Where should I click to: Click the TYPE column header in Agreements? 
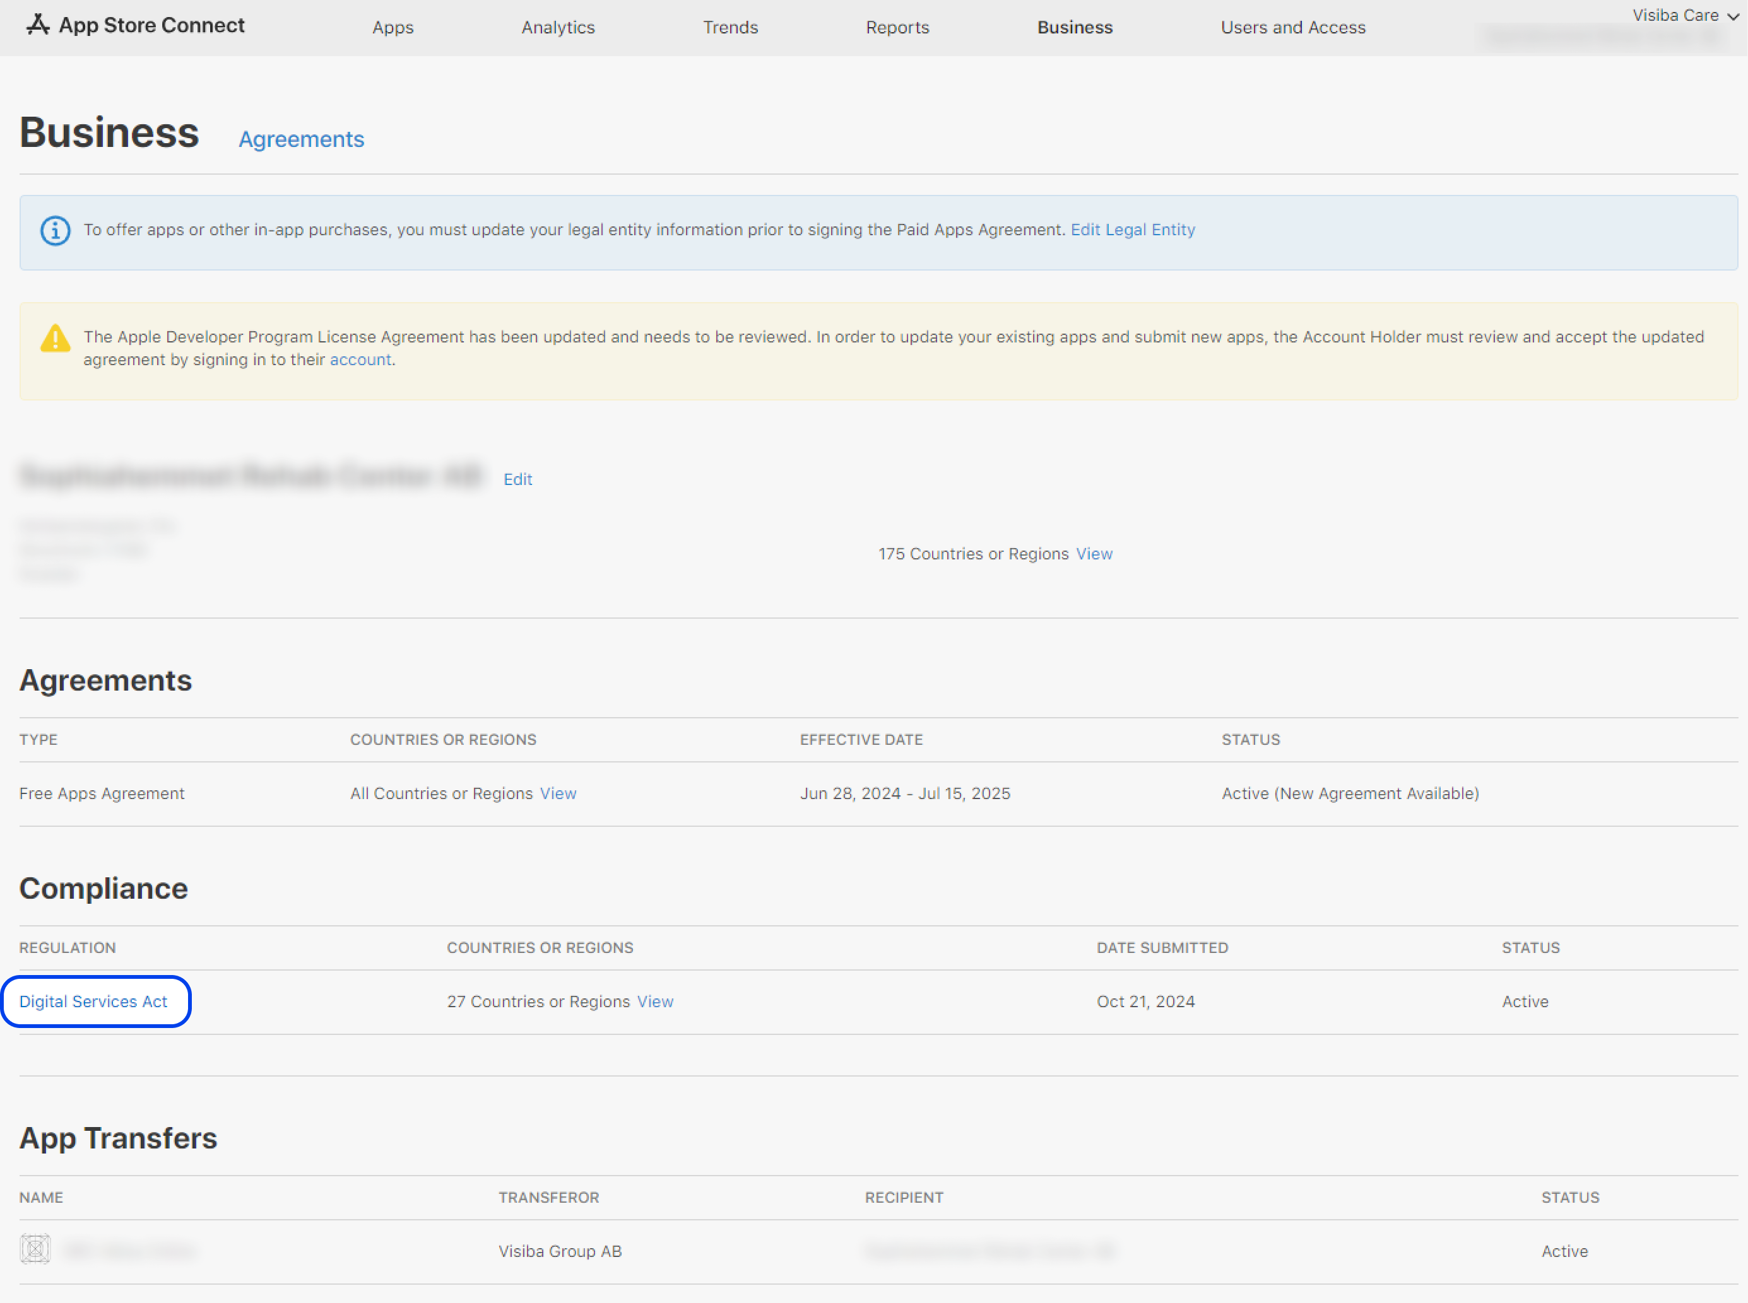point(38,740)
